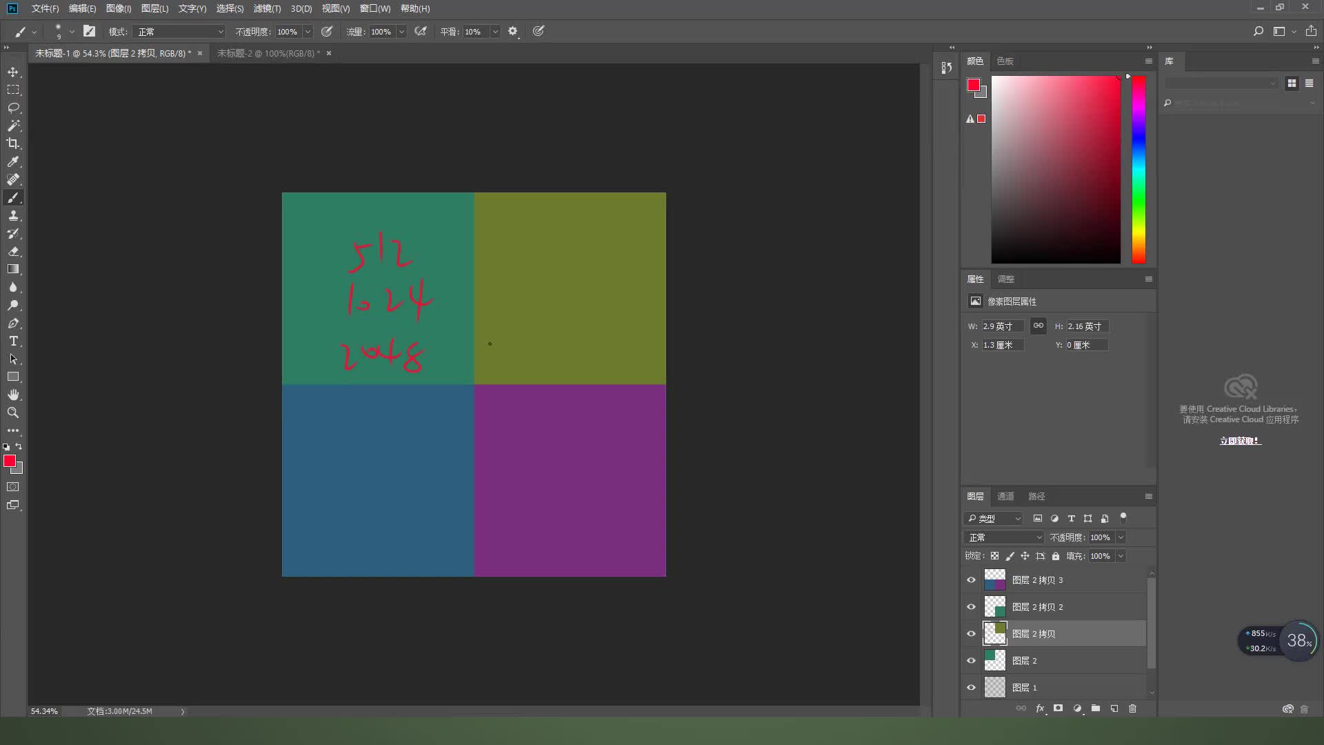
Task: Select the Blur tool
Action: coord(13,287)
